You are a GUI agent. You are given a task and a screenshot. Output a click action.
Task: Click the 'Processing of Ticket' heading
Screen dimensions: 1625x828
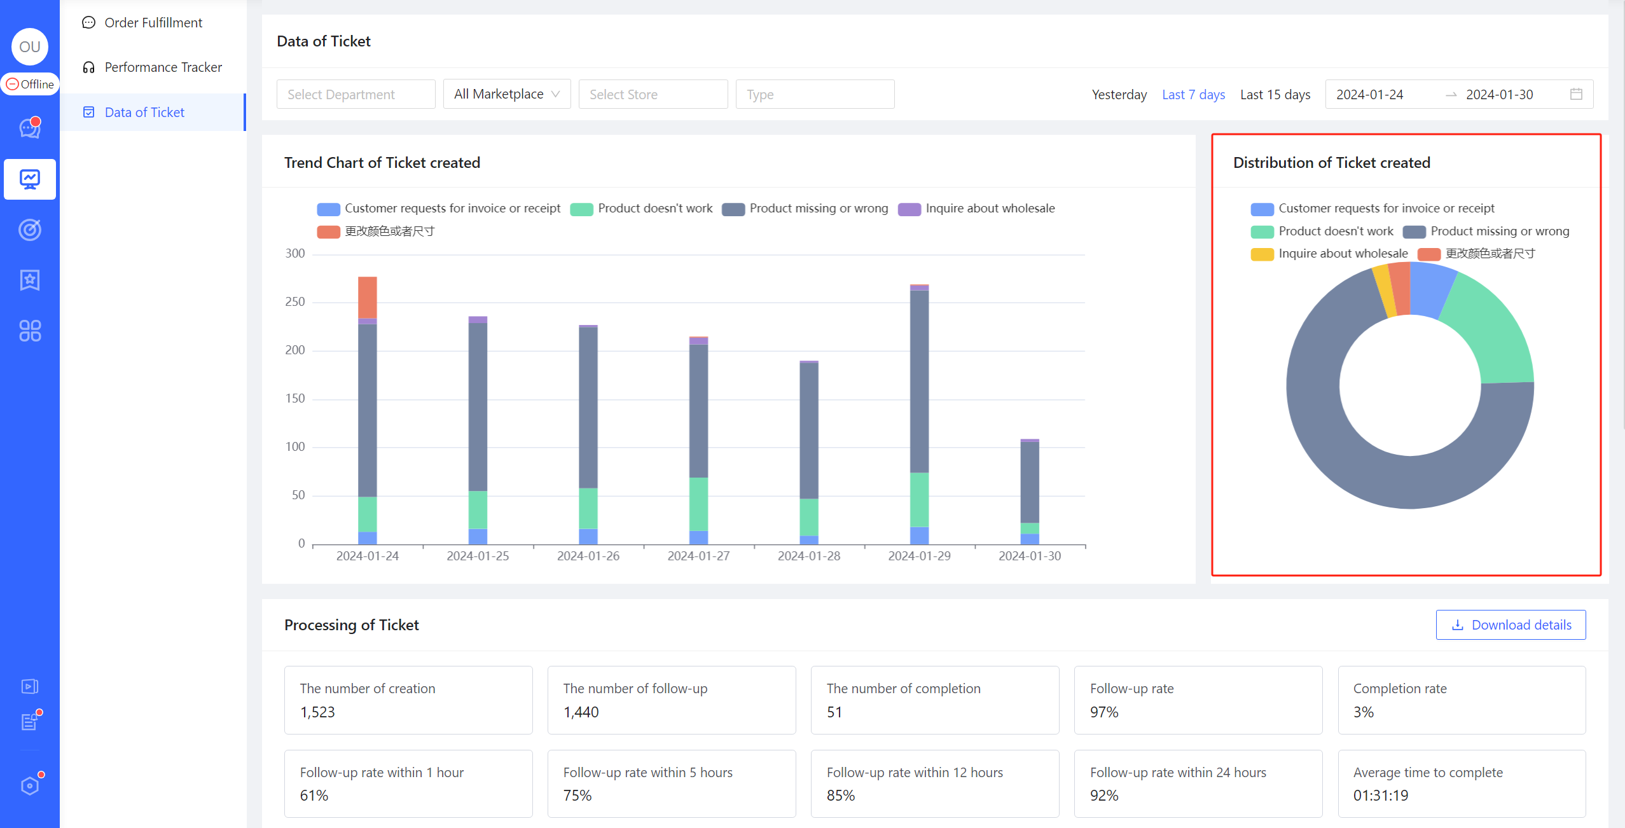click(x=352, y=625)
